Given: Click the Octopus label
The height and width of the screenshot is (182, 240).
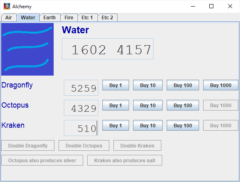Looking at the screenshot, I should (x=15, y=105).
